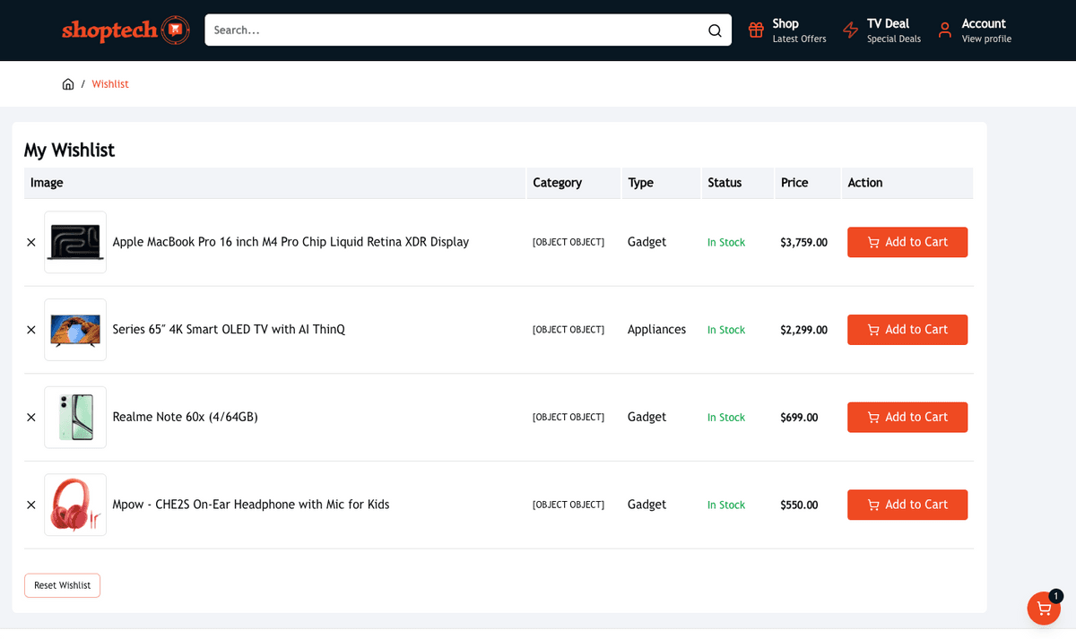Click Series 65" 4K Smart OLED TV name

point(229,330)
